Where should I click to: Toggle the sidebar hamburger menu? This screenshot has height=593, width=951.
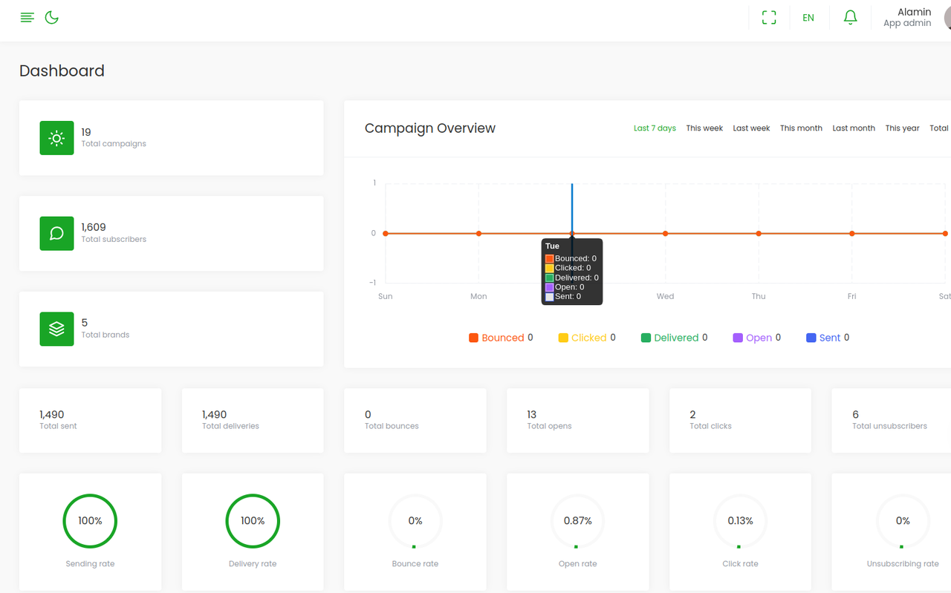pyautogui.click(x=27, y=17)
